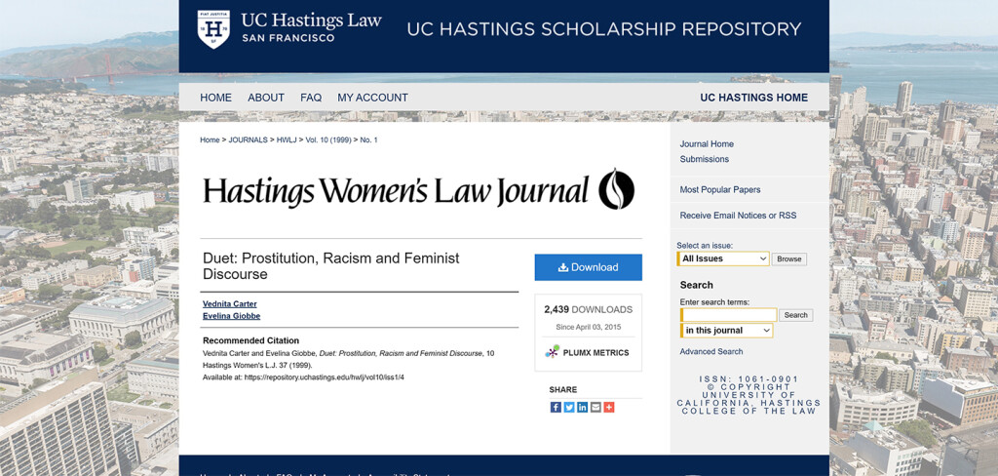Viewport: 998px width, 476px height.
Task: Open Receive Email Notices or RSS
Action: click(738, 216)
